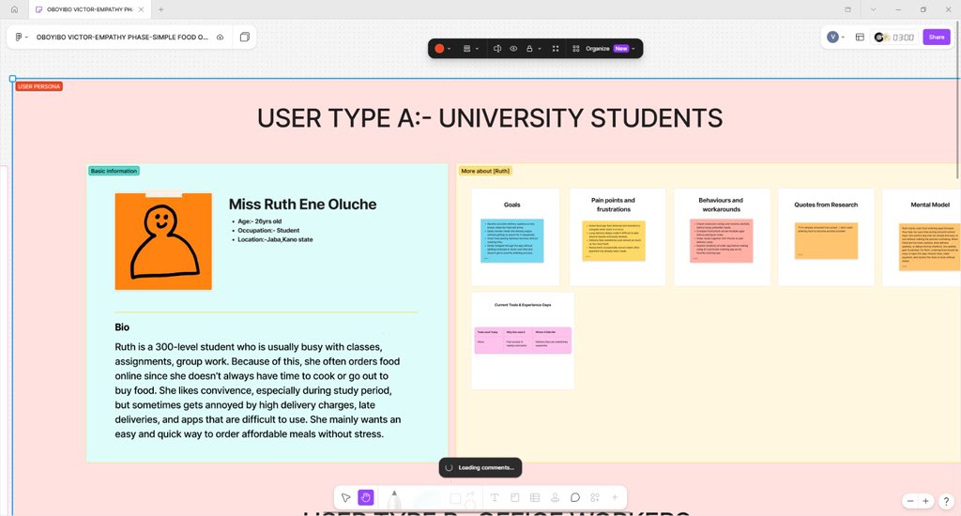Open the section layout style icon
The height and width of the screenshot is (516, 961).
pyautogui.click(x=466, y=49)
